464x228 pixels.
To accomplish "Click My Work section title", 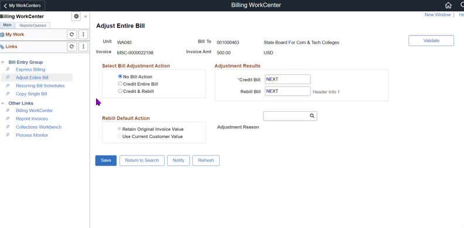I will click(x=15, y=34).
